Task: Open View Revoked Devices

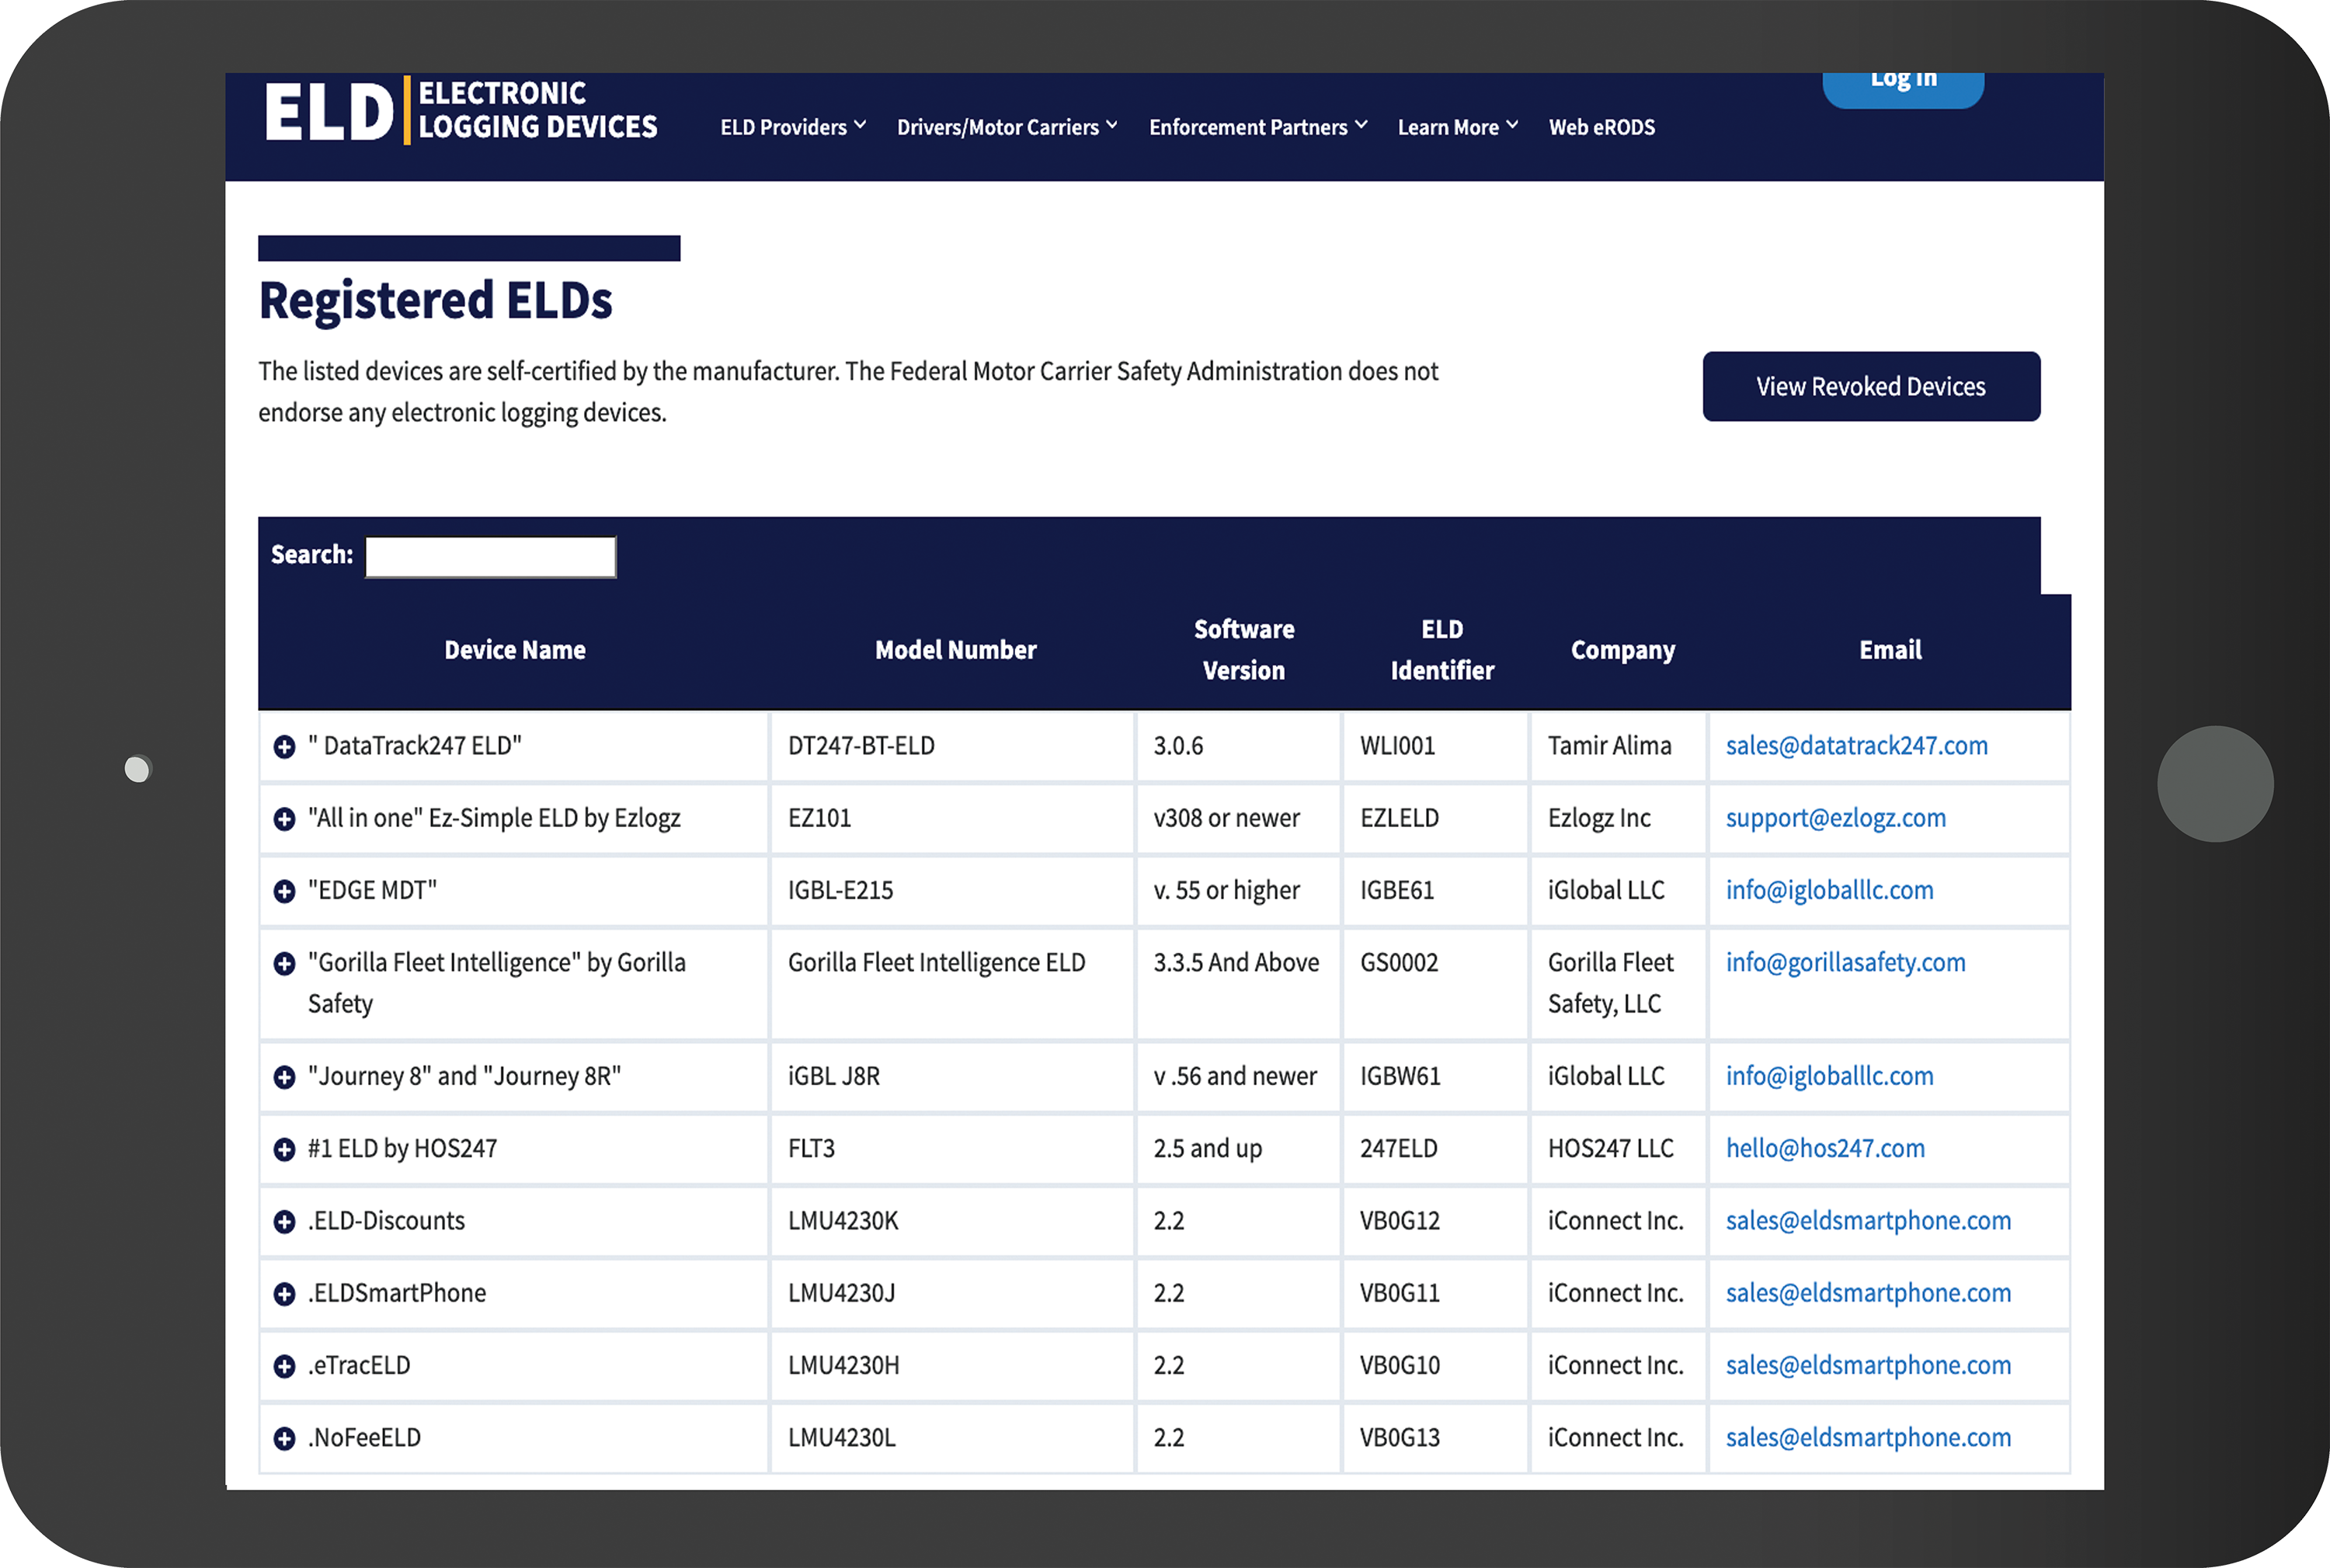Action: point(1870,386)
